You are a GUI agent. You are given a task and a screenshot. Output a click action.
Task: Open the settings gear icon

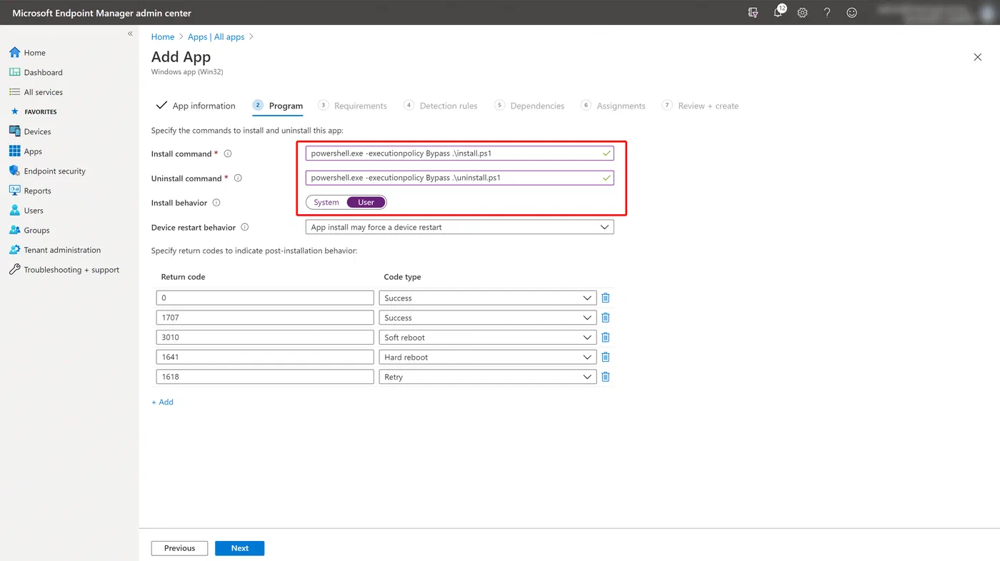point(802,13)
